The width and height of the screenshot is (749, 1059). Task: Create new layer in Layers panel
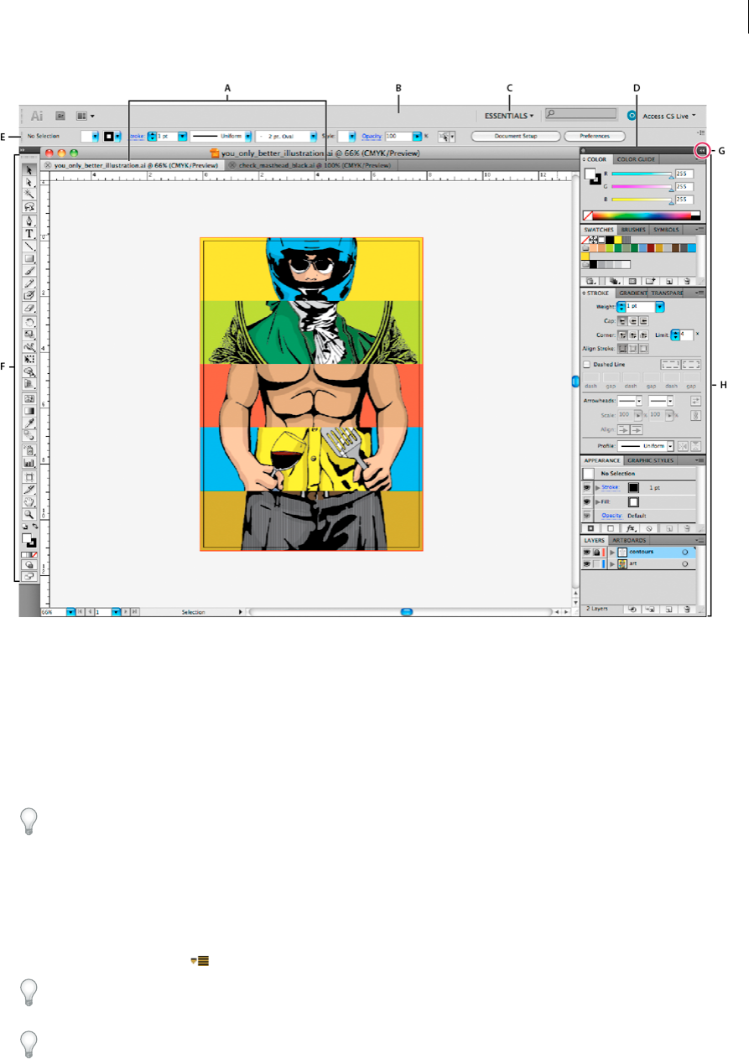tap(668, 610)
